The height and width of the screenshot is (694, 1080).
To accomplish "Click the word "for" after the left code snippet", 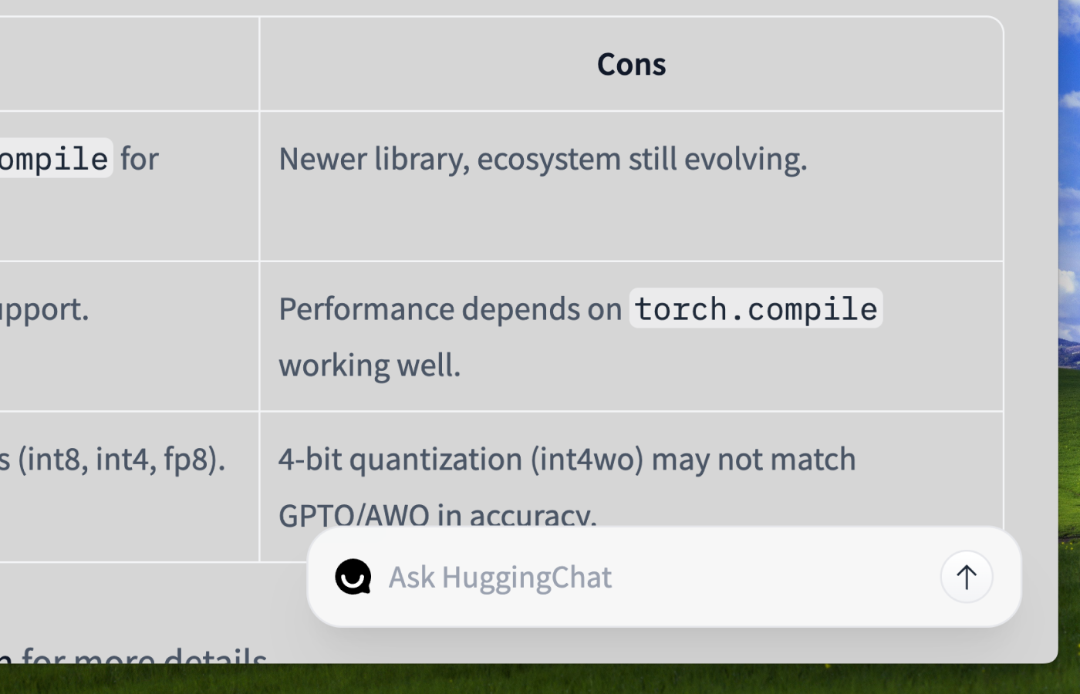I will click(x=140, y=159).
